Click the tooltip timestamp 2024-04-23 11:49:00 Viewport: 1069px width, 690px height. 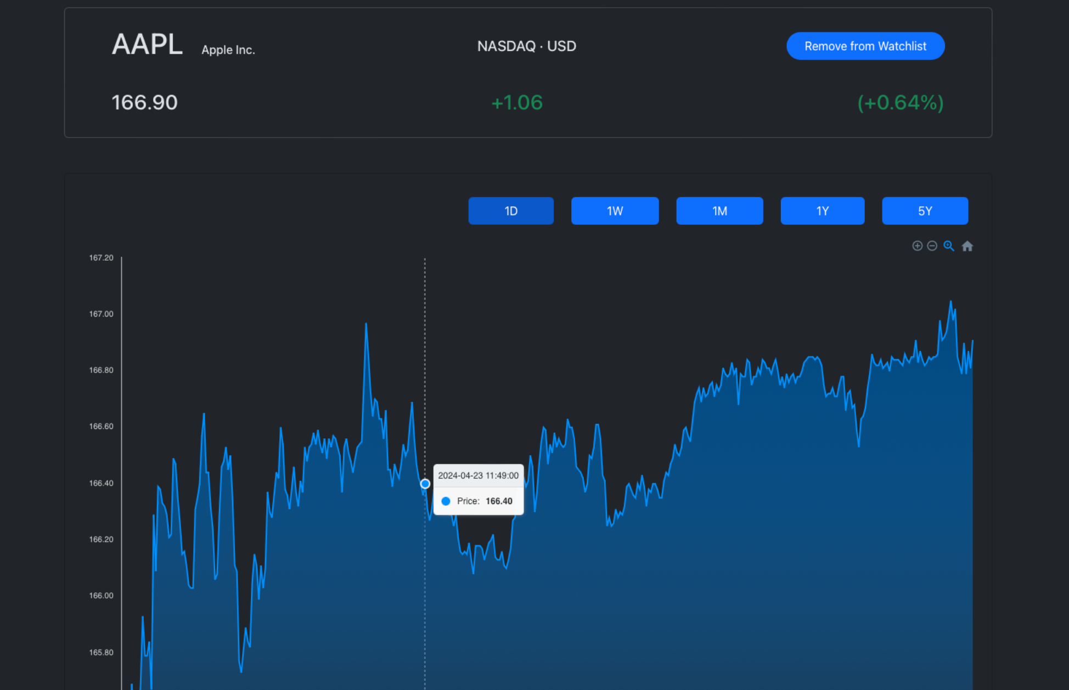(x=478, y=476)
